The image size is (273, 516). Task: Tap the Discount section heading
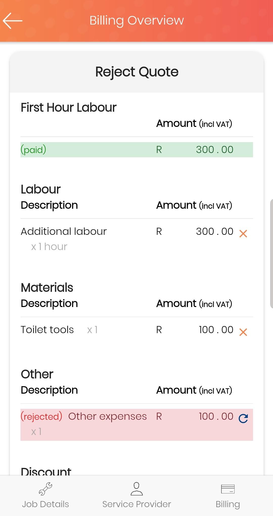46,471
